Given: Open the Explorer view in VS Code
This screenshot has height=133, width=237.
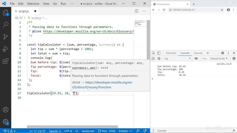Looking at the screenshot, I should (6, 13).
